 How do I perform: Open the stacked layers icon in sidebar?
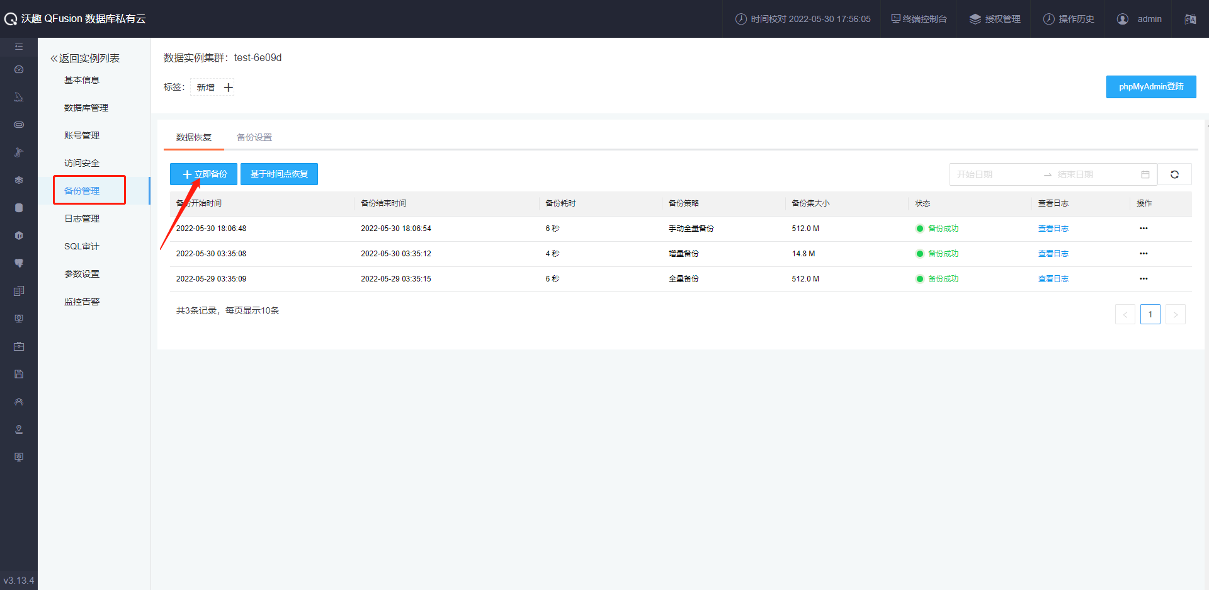(19, 180)
